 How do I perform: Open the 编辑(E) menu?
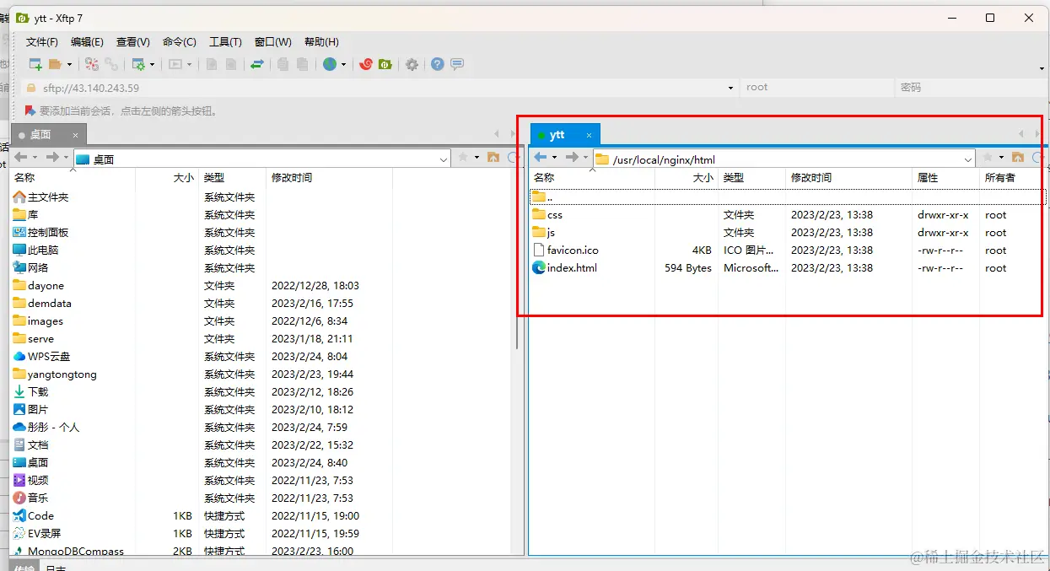87,41
